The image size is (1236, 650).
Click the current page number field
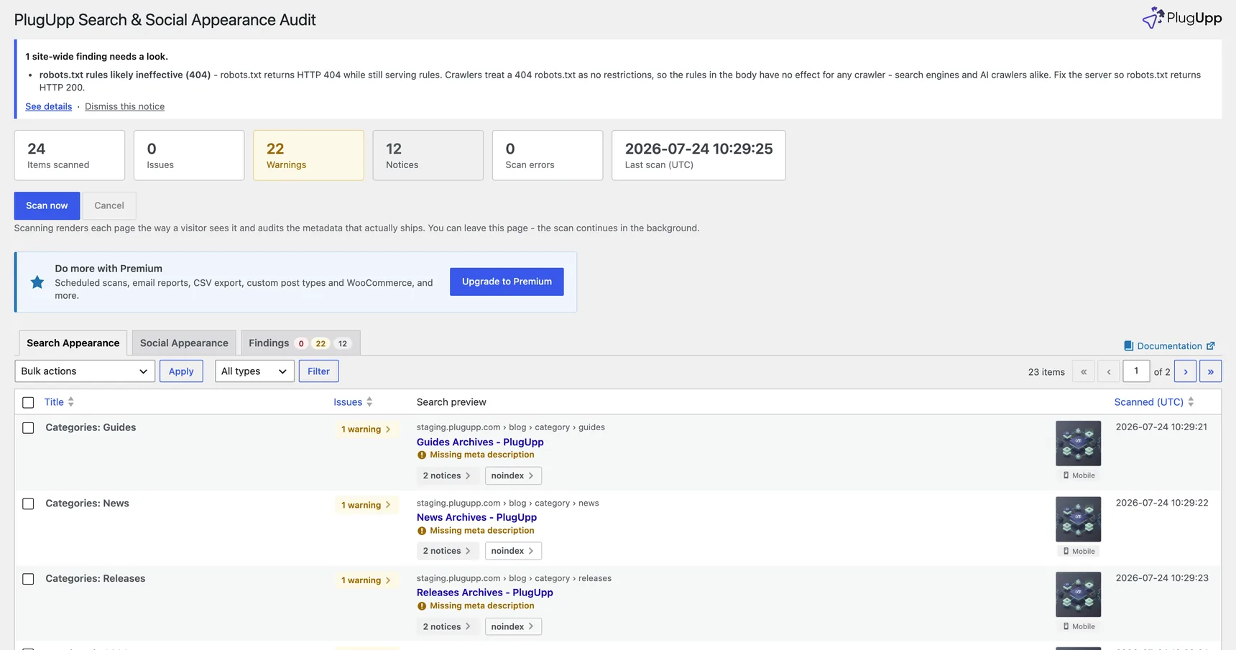(1136, 371)
